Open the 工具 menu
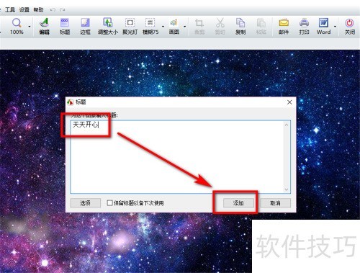The height and width of the screenshot is (273, 360). pos(10,10)
